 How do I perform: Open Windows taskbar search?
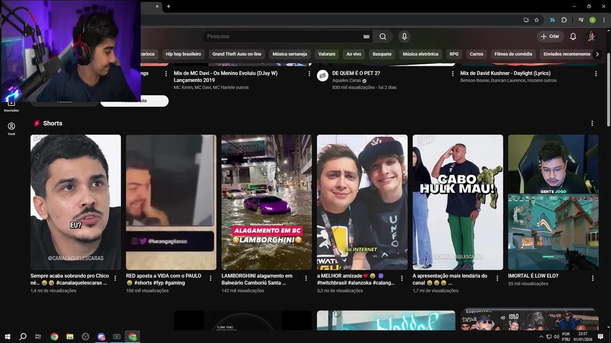22,337
